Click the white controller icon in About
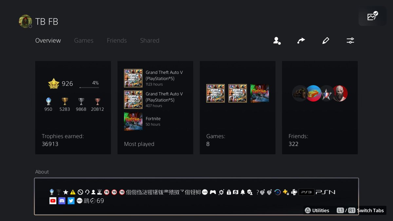The height and width of the screenshot is (221, 393). tap(213, 192)
